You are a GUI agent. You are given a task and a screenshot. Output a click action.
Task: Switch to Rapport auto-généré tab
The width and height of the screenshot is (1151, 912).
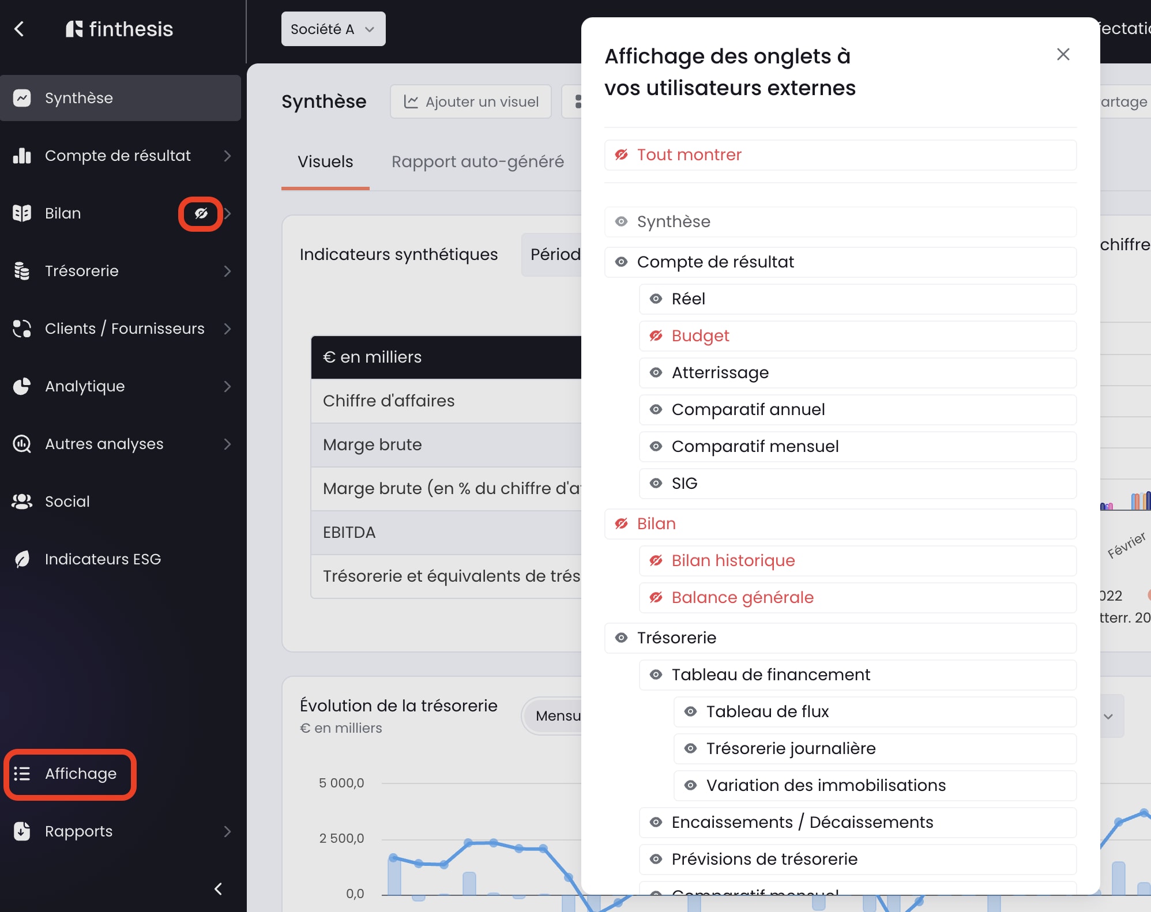[x=477, y=162]
